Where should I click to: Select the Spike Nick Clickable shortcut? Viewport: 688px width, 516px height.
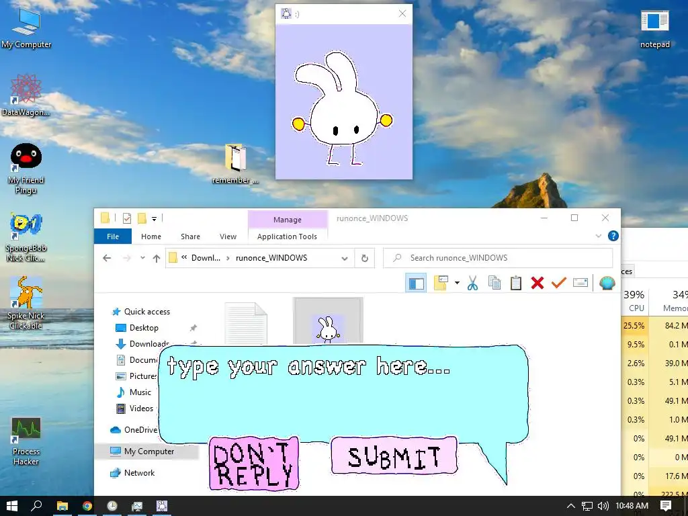26,303
